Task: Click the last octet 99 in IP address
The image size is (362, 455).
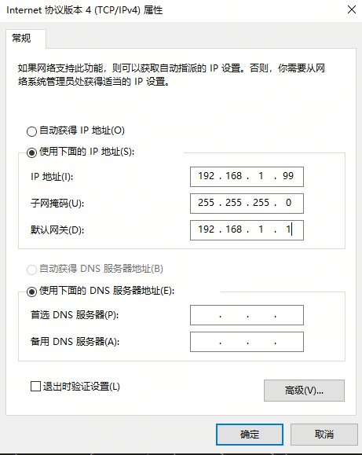Action: tap(288, 176)
